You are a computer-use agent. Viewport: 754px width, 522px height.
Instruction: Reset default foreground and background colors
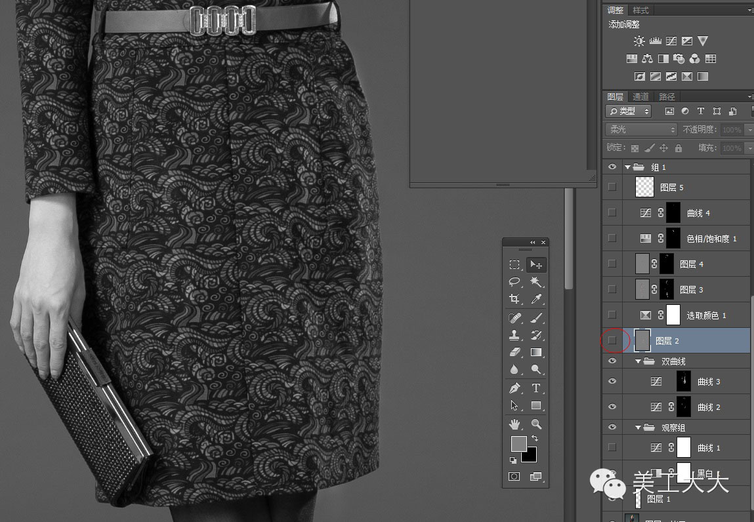tap(513, 460)
